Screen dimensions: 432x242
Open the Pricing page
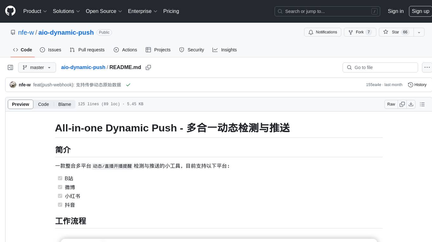171,11
